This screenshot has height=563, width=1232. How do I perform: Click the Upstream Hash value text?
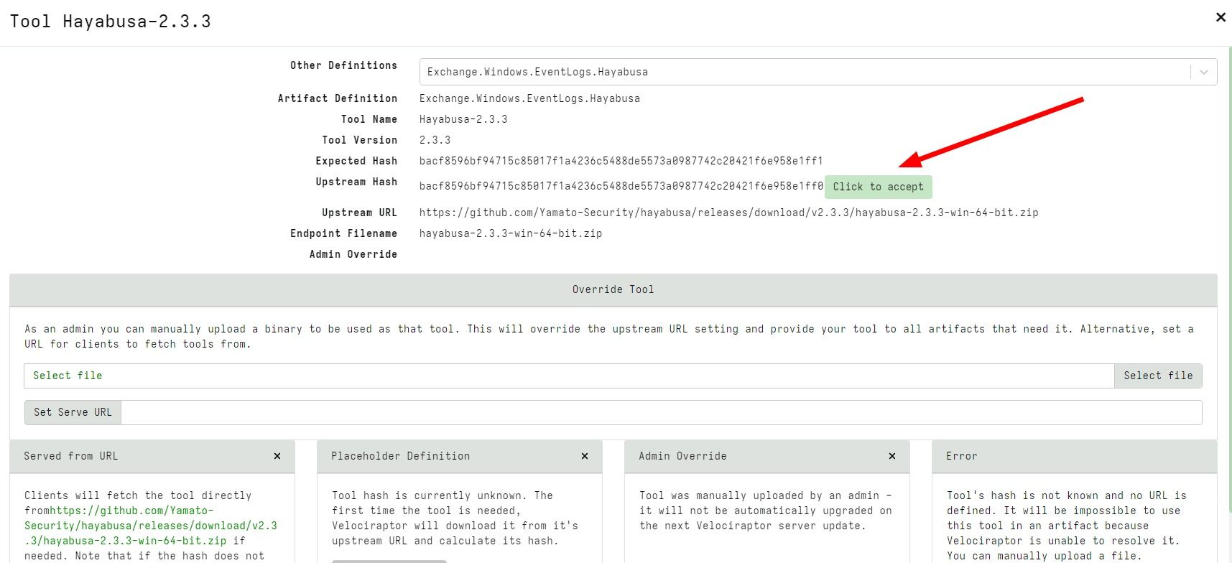coord(621,186)
